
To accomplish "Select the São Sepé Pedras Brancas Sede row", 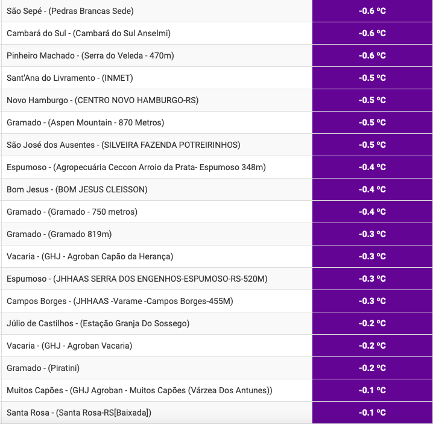I will [216, 11].
